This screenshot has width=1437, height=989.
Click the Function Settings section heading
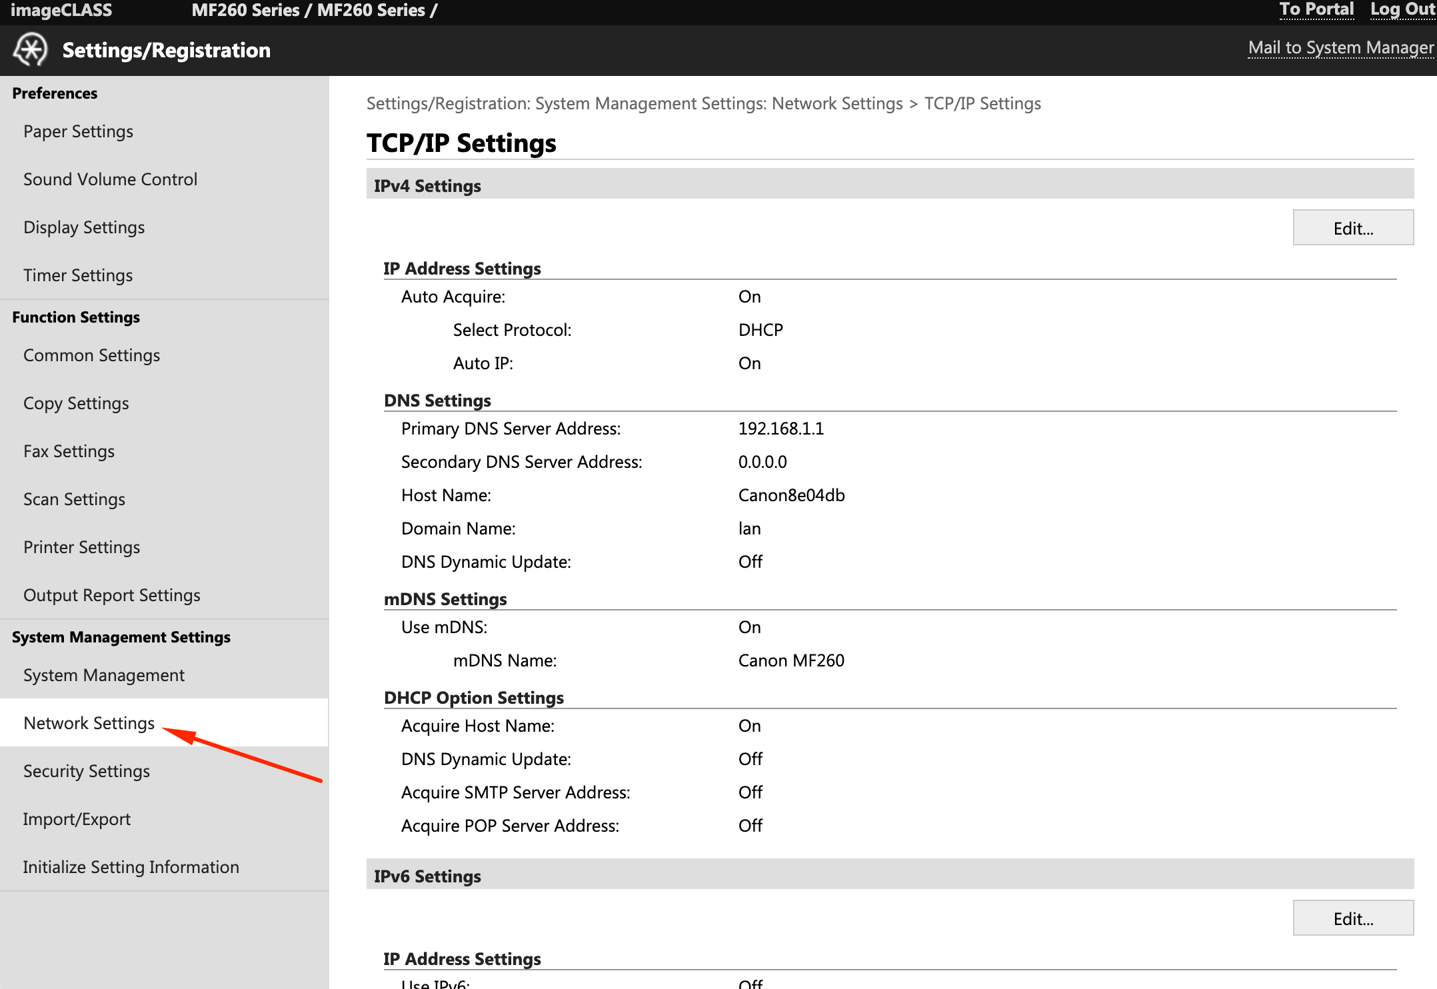coord(76,317)
